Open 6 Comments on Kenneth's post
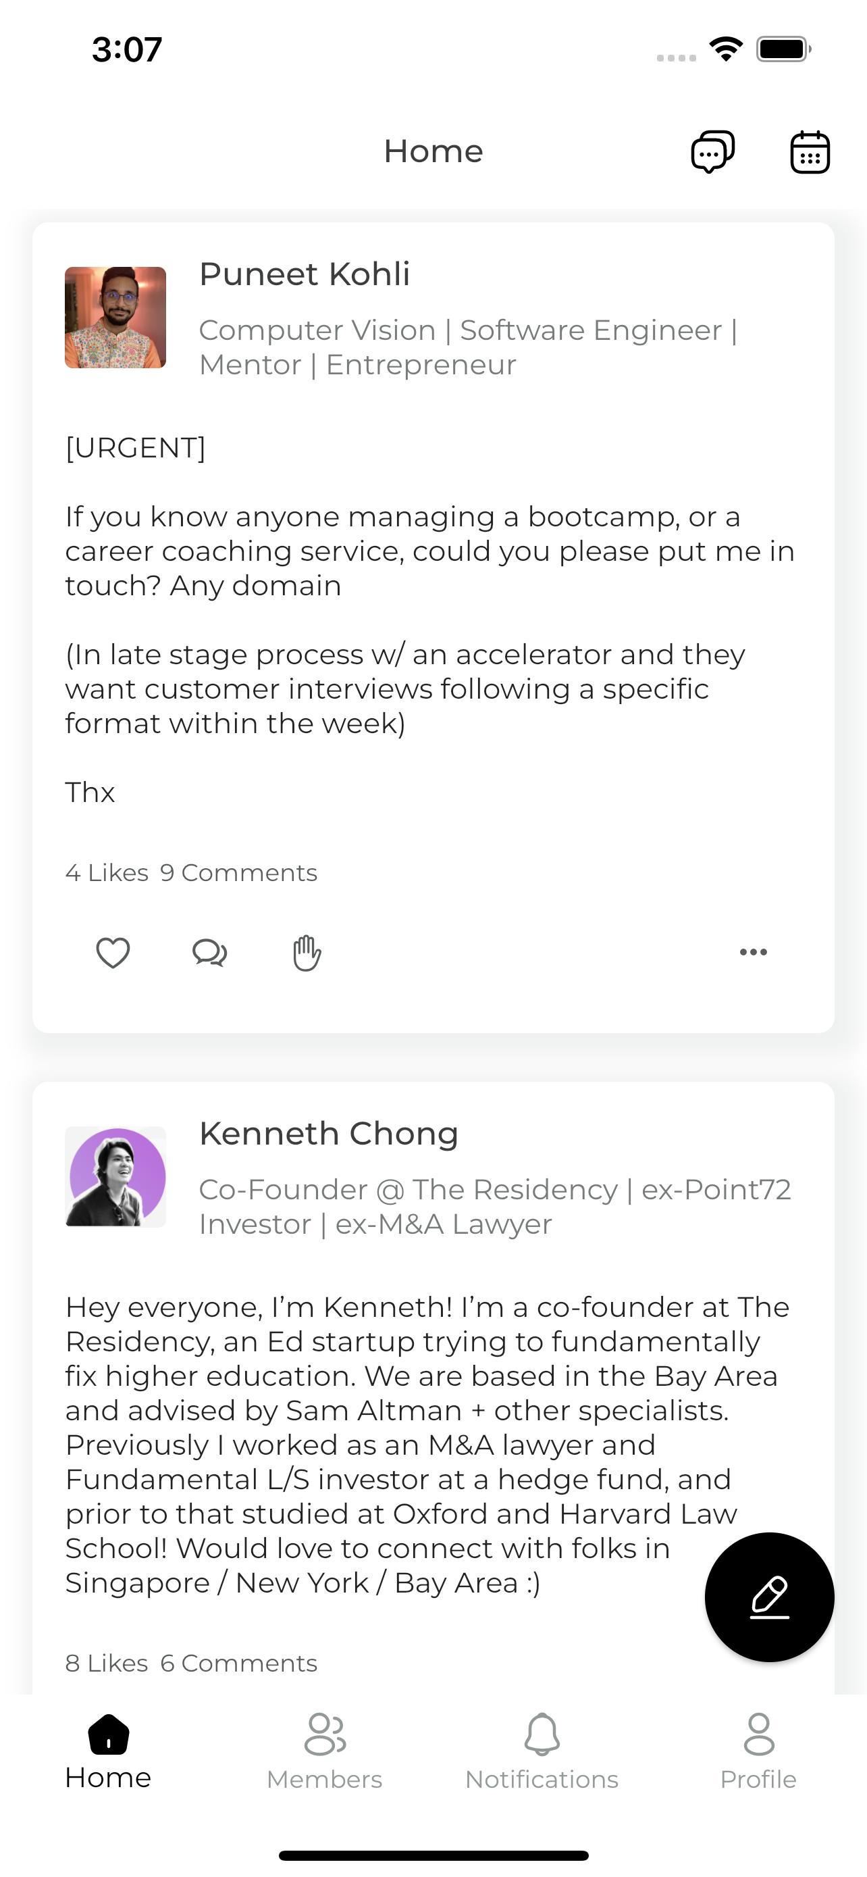This screenshot has width=867, height=1877. [239, 1663]
